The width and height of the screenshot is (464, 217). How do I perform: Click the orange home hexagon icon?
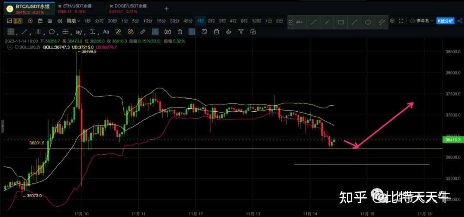coord(30,21)
